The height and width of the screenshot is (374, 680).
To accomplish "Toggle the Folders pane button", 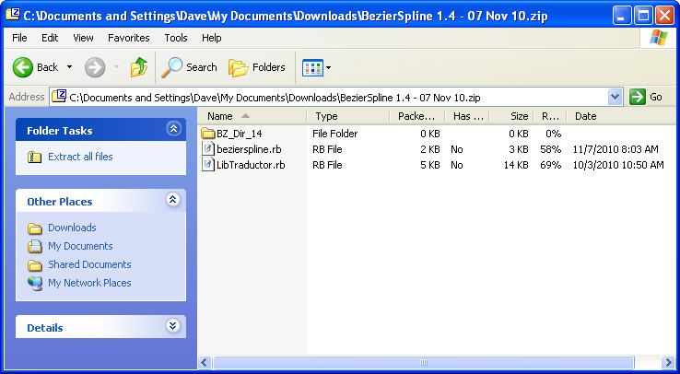I will pyautogui.click(x=257, y=67).
